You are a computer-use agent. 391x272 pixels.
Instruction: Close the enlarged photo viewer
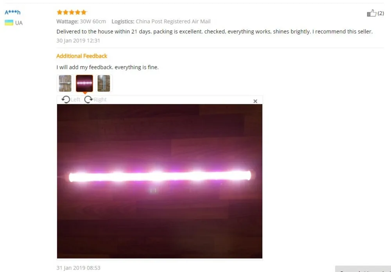coord(255,101)
